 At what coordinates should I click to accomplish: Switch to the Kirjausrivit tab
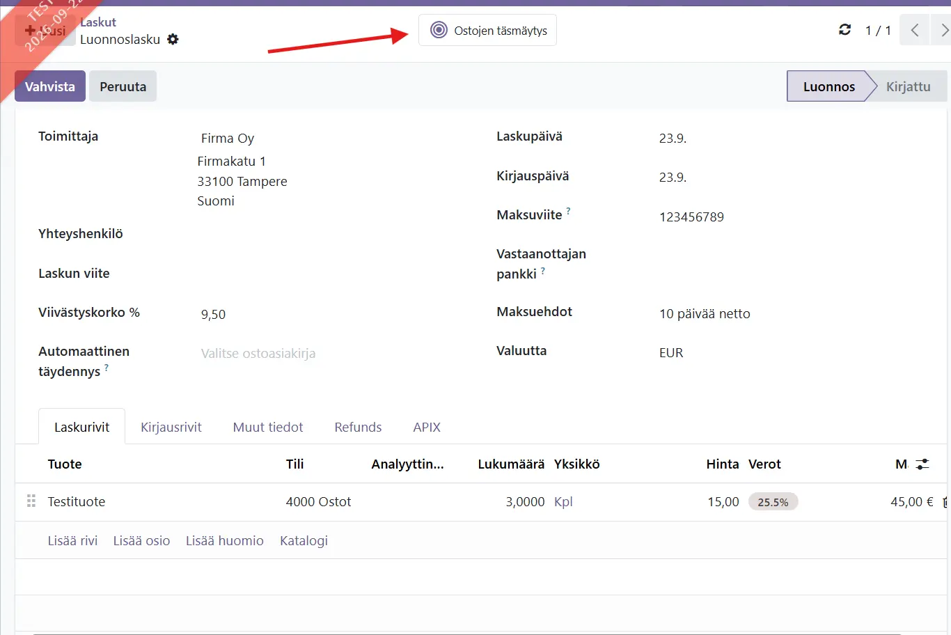point(171,427)
